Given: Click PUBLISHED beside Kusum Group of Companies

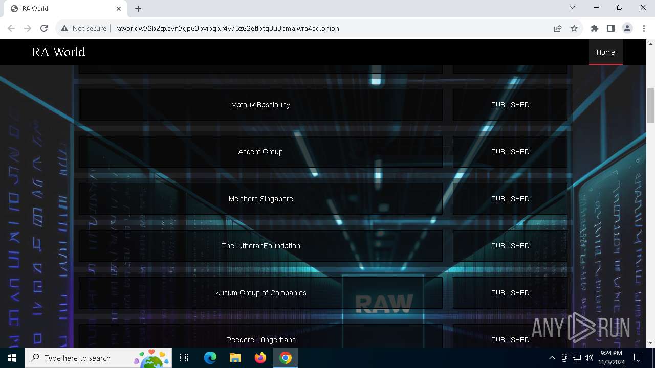Looking at the screenshot, I should (510, 293).
